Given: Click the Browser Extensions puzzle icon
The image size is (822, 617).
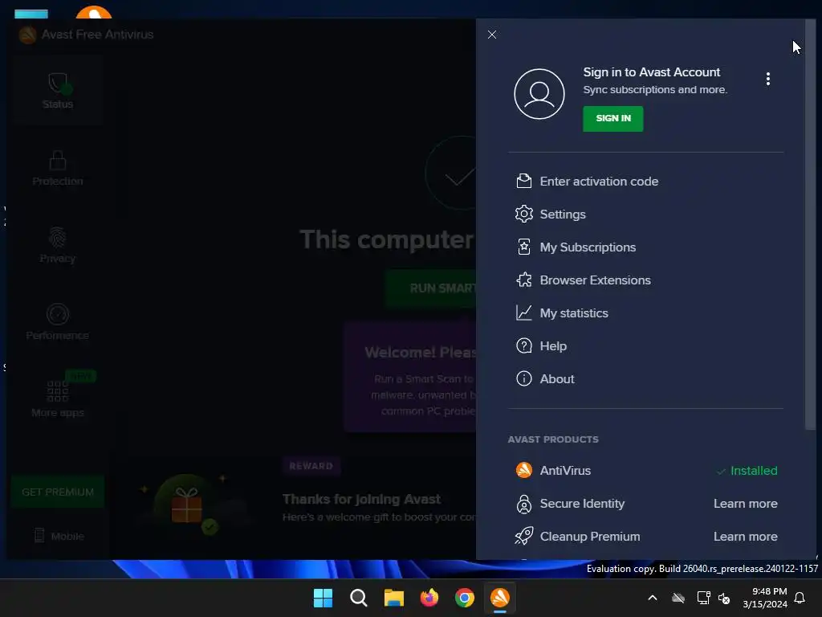Looking at the screenshot, I should click(x=523, y=280).
